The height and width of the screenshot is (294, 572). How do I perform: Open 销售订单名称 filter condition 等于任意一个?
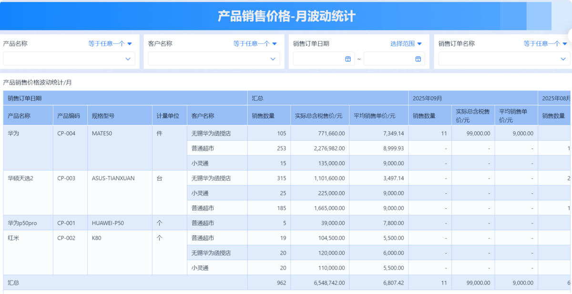tap(545, 43)
